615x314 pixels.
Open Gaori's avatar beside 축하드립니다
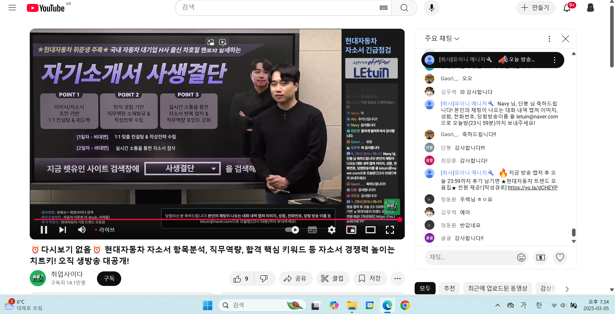[429, 134]
